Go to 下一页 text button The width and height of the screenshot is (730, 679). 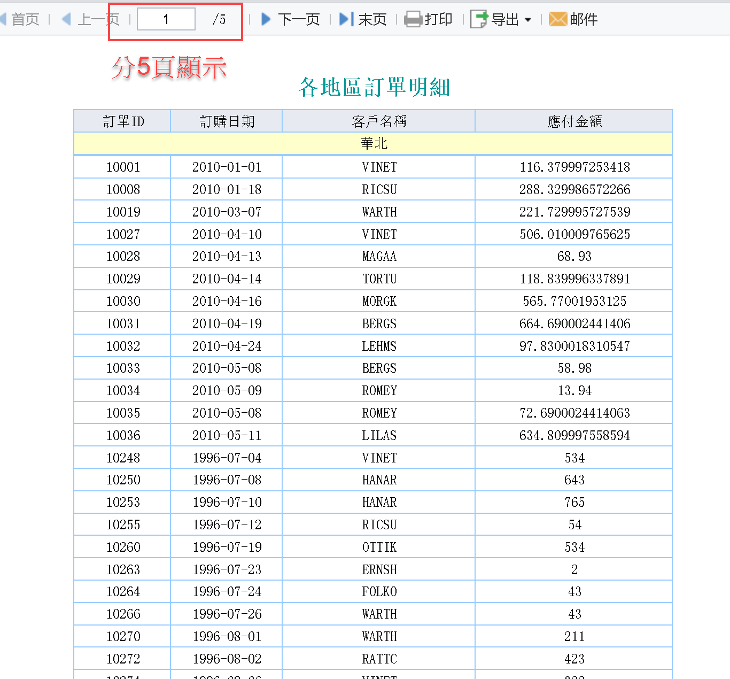coord(299,20)
